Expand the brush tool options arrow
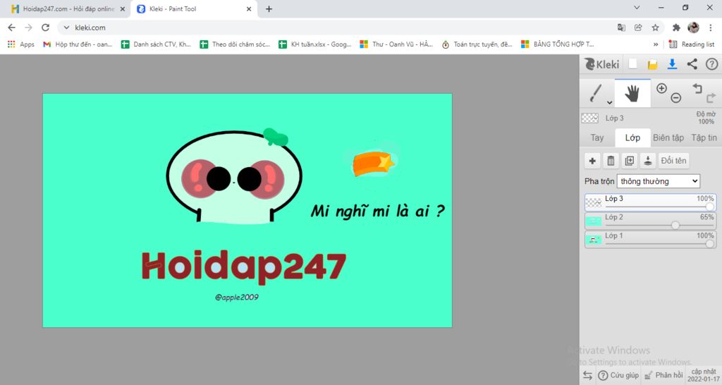 coord(610,103)
